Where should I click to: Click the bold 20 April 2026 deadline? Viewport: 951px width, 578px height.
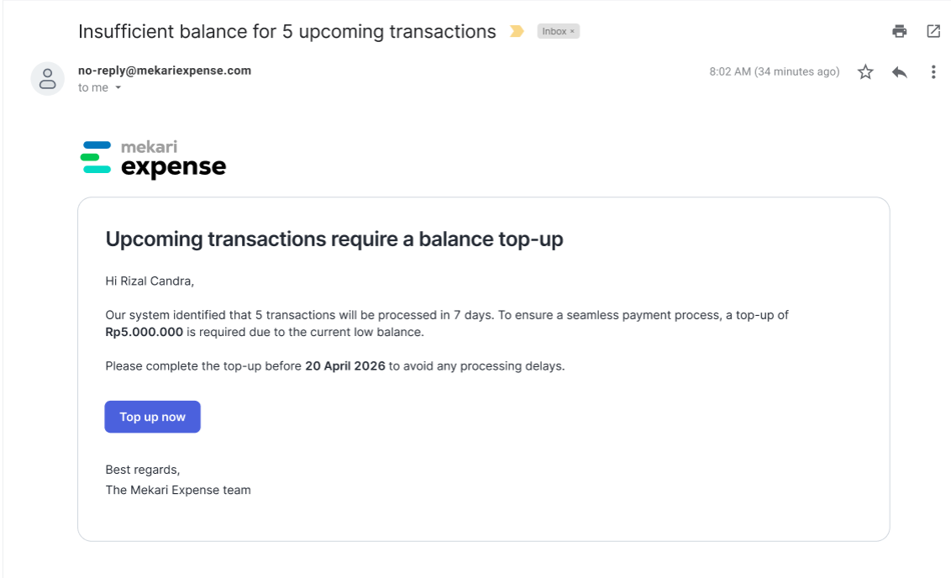(x=345, y=366)
